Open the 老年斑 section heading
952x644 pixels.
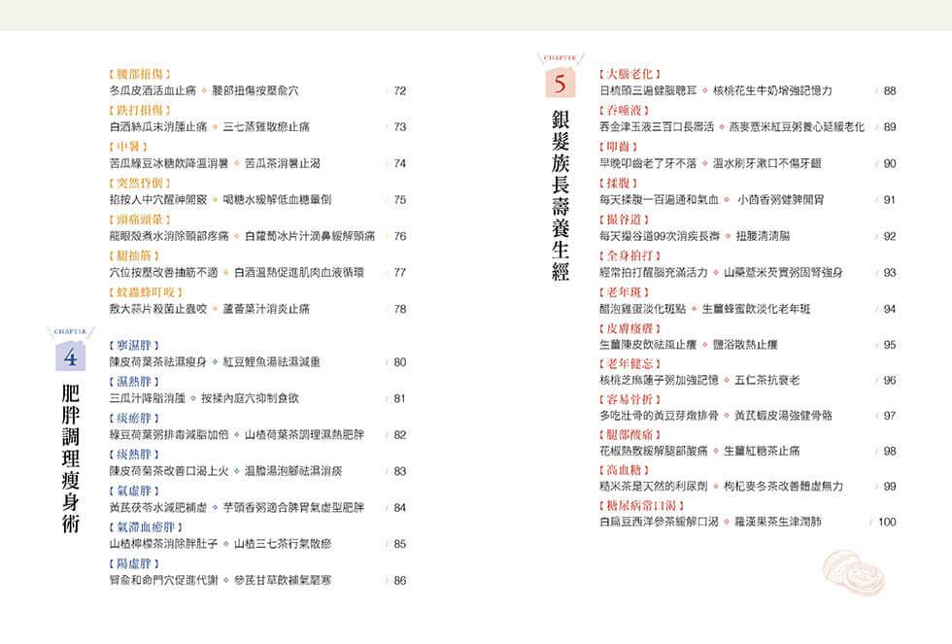(625, 291)
